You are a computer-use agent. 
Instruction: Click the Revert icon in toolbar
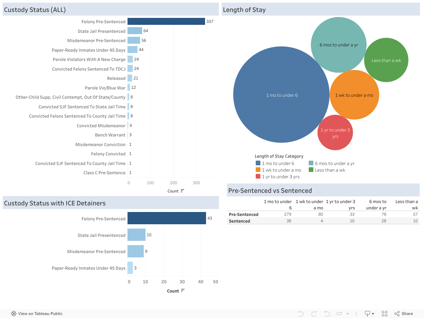pos(327,314)
